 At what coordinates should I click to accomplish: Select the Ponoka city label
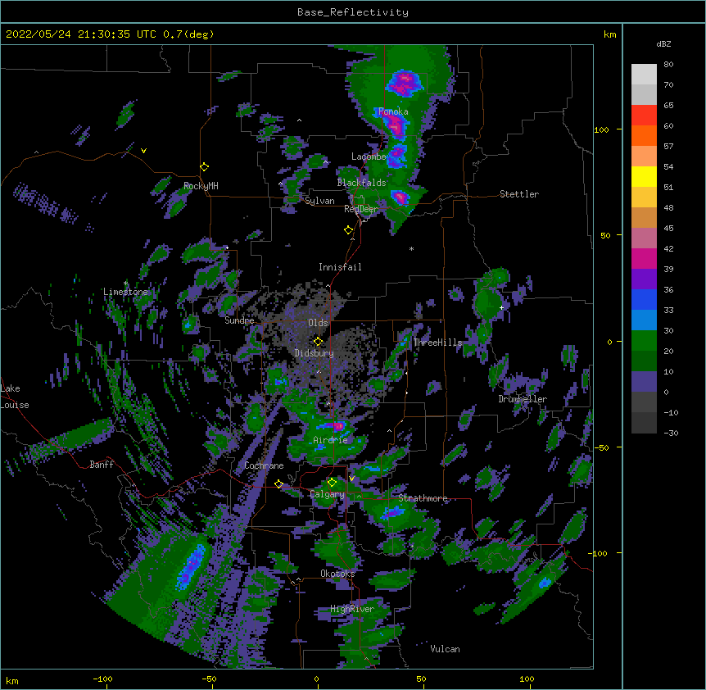(x=393, y=111)
